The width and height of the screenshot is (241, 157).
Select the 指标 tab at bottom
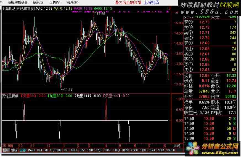pyautogui.click(x=6, y=150)
